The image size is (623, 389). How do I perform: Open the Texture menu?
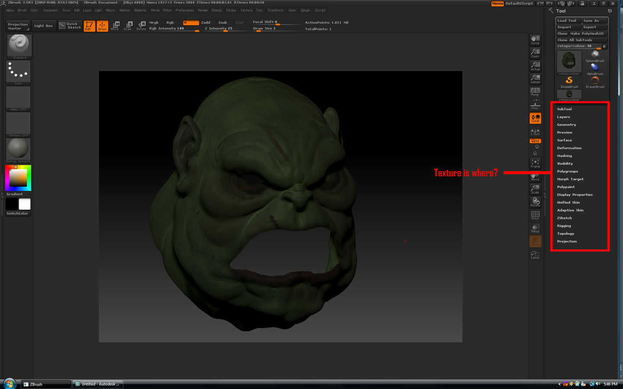point(246,10)
